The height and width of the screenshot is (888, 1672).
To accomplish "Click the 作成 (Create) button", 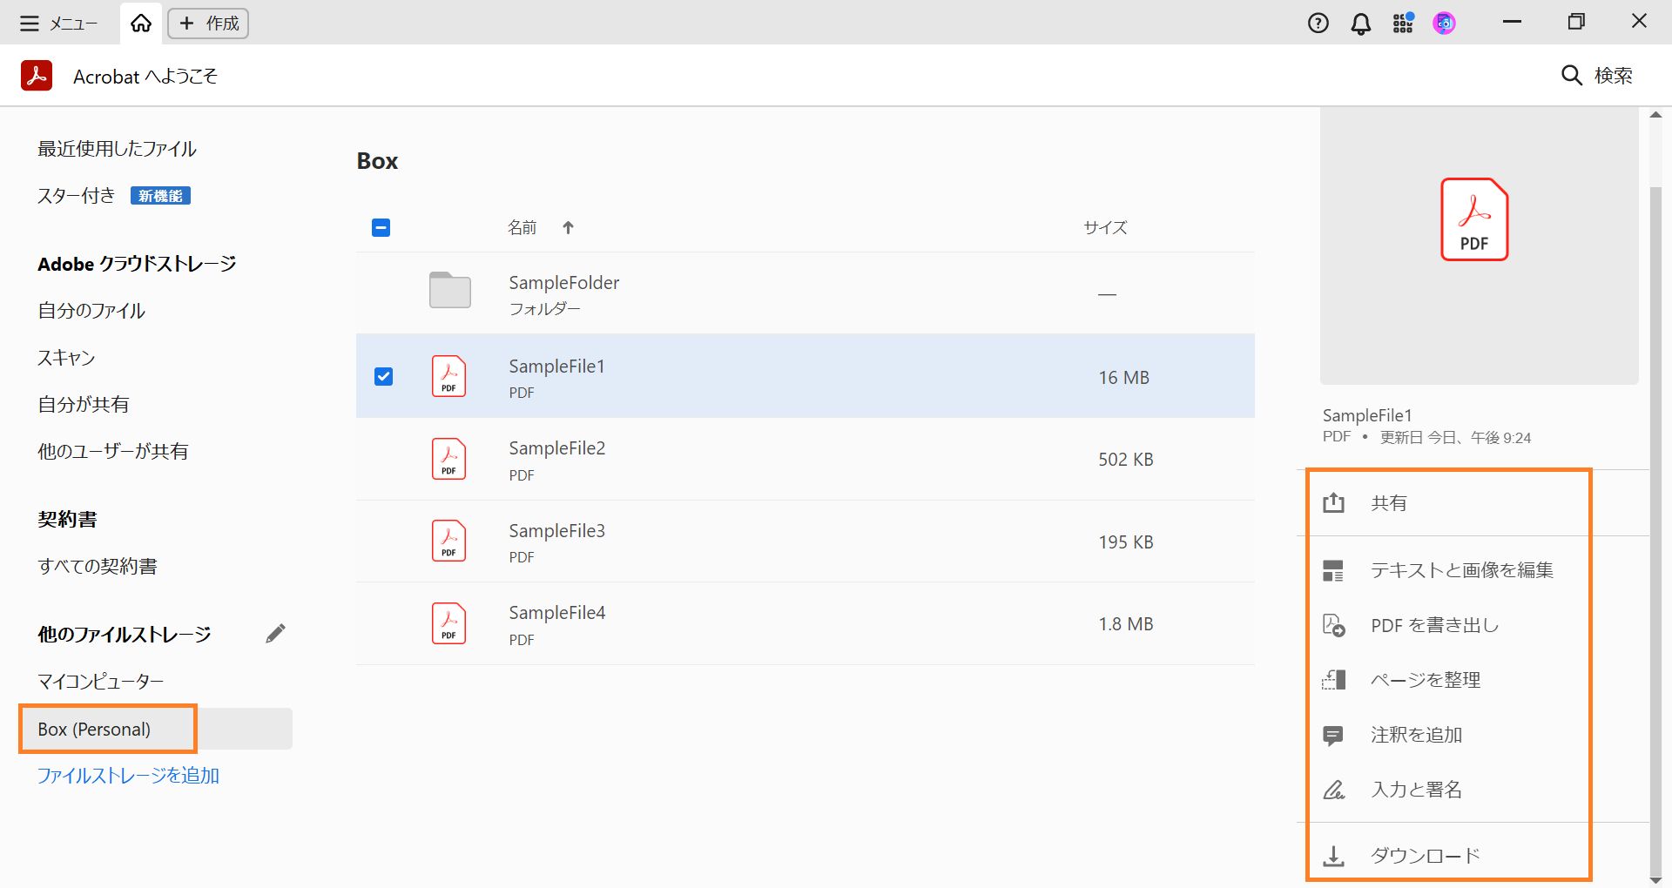I will click(x=208, y=24).
